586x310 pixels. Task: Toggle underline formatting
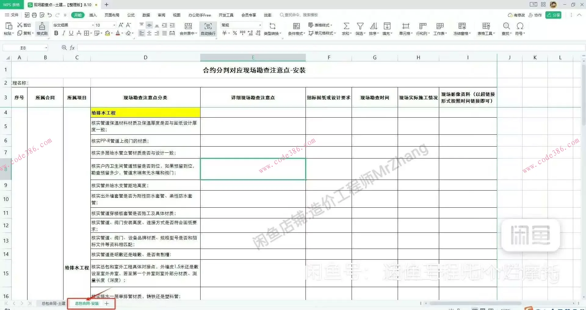click(x=71, y=33)
